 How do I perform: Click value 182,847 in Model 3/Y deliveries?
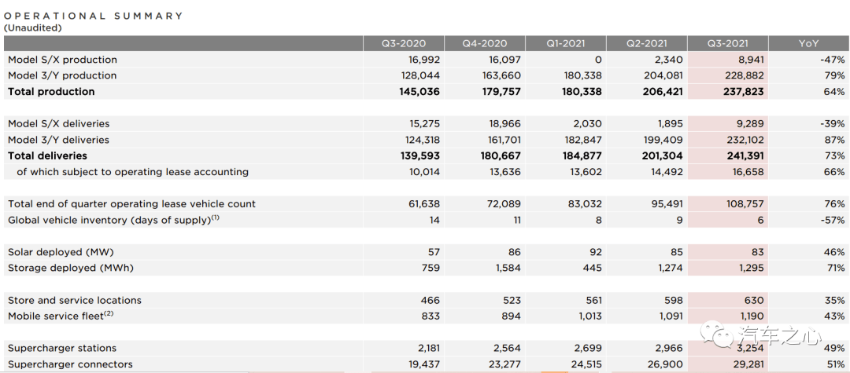[x=583, y=140]
